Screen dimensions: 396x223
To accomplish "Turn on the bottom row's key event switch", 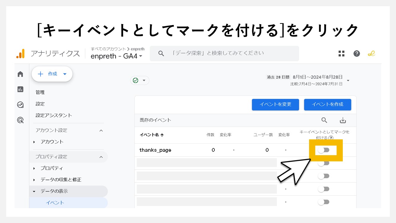I will point(324,202).
